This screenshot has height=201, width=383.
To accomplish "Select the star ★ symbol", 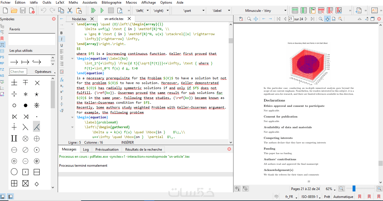I will (x=37, y=94).
